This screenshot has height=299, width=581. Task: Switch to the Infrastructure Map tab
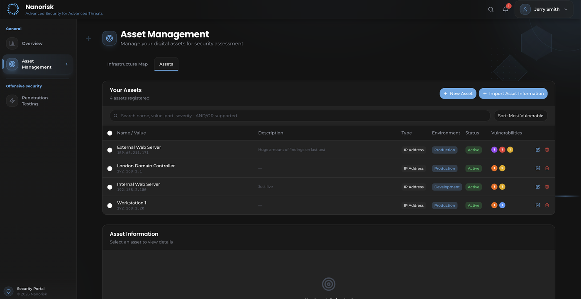[127, 63]
